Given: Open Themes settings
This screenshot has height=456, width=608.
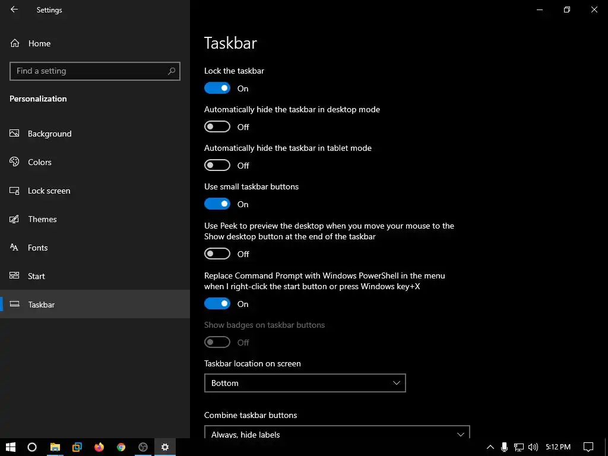Looking at the screenshot, I should [95, 219].
